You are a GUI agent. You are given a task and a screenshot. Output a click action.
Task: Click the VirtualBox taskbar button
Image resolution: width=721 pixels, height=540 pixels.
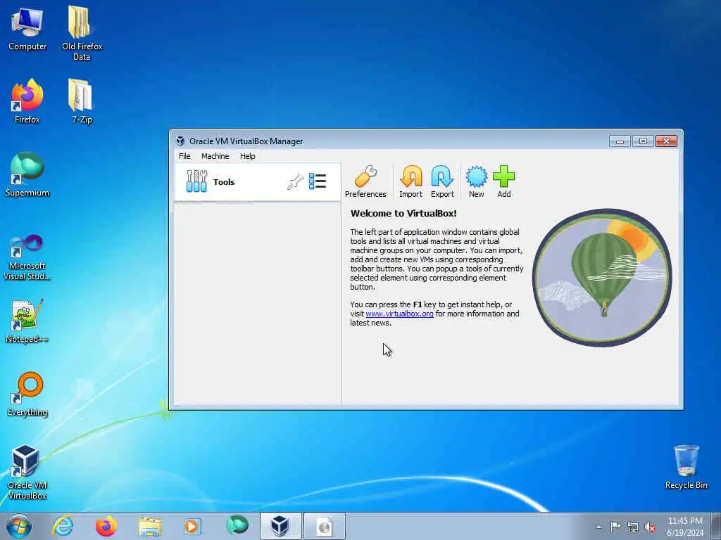coord(280,526)
